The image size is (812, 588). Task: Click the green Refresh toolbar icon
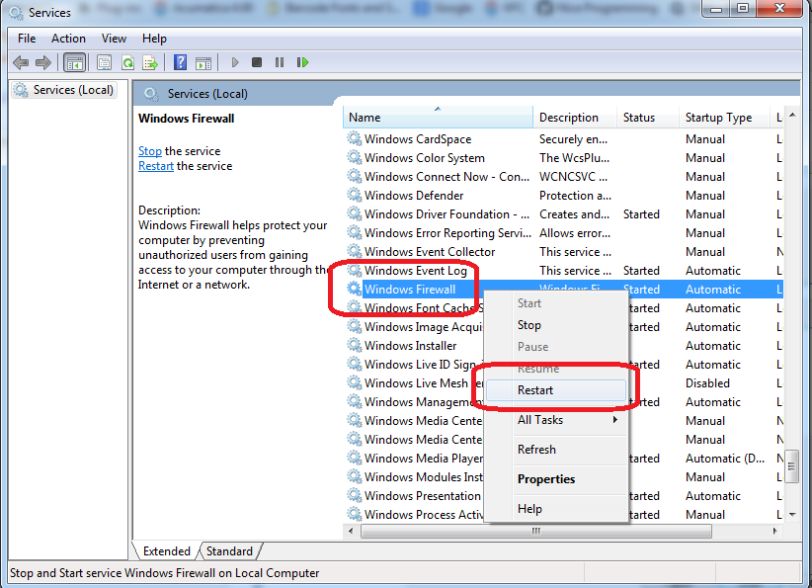click(x=127, y=63)
